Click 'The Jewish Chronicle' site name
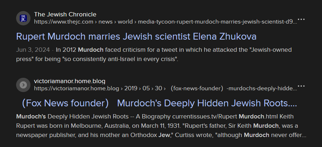322x147 pixels. click(x=65, y=14)
